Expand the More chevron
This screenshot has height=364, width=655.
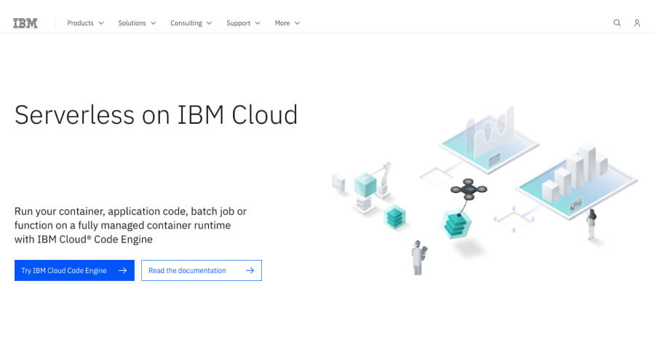pos(297,23)
